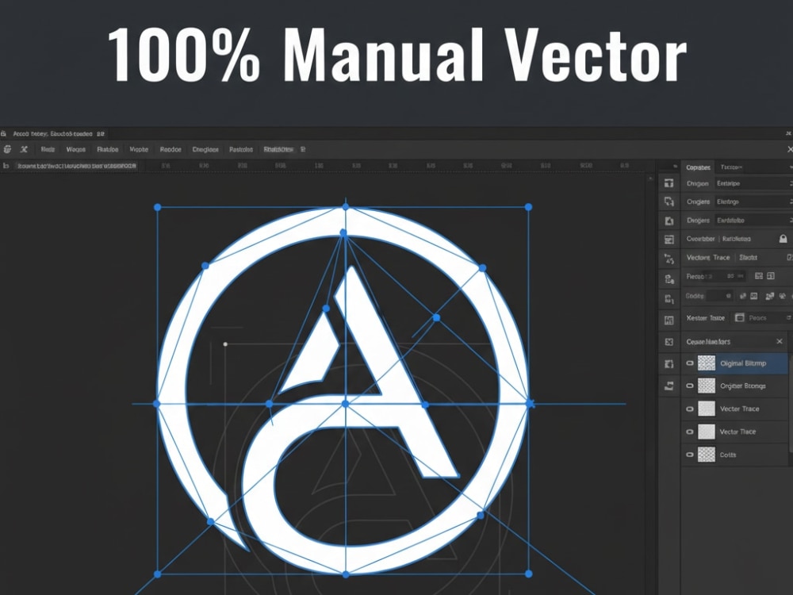Click the Slaotd option beside Vectont Trace

click(748, 258)
